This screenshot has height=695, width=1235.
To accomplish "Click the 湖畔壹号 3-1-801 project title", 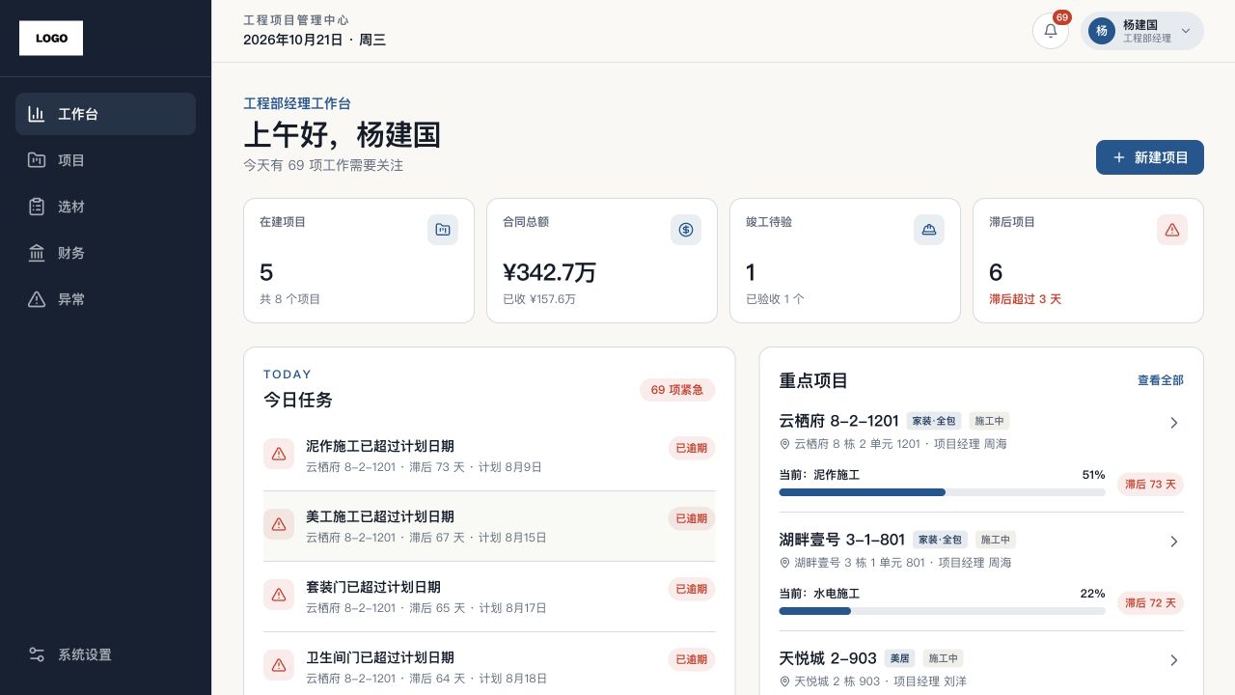I will pos(842,540).
